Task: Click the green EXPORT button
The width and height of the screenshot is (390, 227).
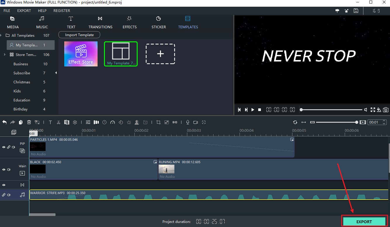Action: click(364, 222)
